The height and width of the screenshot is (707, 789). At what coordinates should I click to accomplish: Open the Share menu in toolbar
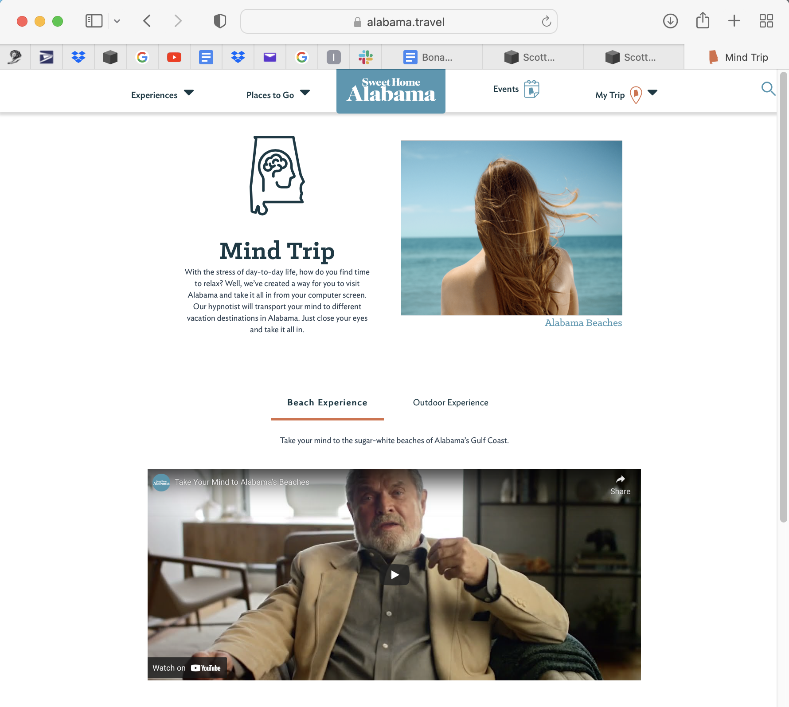point(703,20)
